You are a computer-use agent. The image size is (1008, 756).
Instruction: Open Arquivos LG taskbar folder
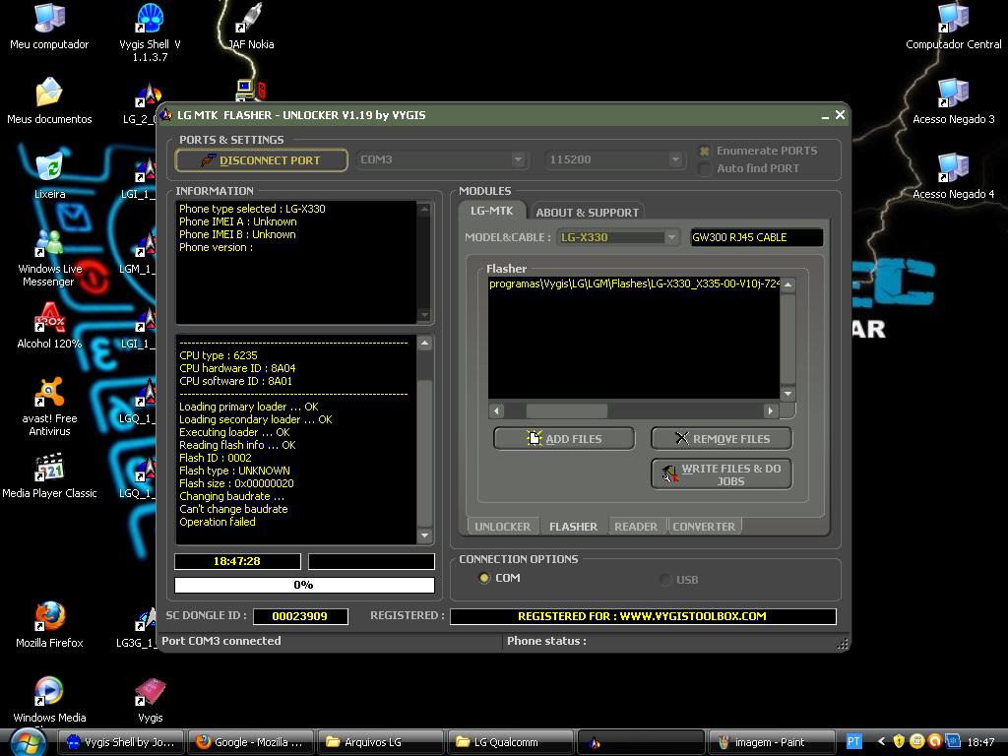(x=381, y=742)
